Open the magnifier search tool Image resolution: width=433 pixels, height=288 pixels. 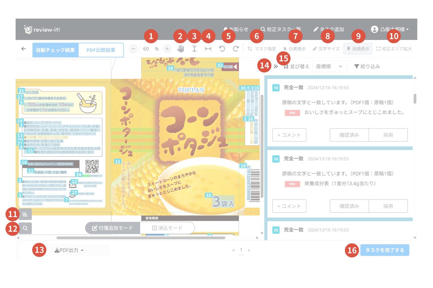point(25,228)
